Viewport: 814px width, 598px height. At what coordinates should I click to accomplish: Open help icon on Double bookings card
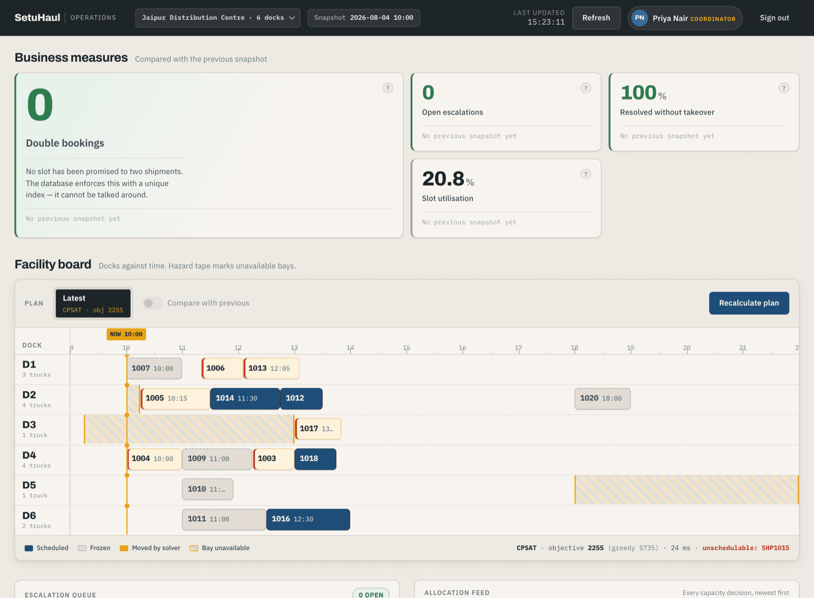point(388,88)
